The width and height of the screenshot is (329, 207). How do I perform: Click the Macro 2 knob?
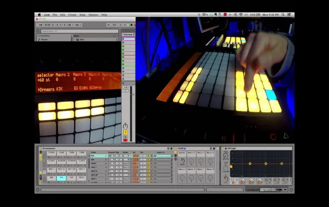pyautogui.click(x=191, y=161)
